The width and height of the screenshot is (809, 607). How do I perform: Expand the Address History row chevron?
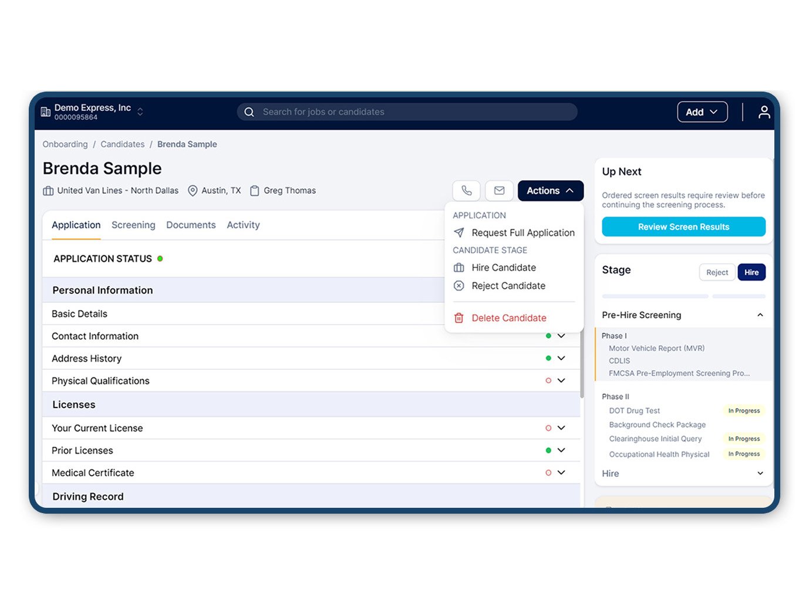click(x=561, y=358)
